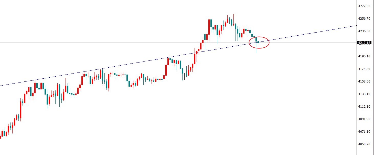Image resolution: width=374 pixels, height=155 pixels.
Task: Click the 4071.10 price axis label
Action: (365, 132)
